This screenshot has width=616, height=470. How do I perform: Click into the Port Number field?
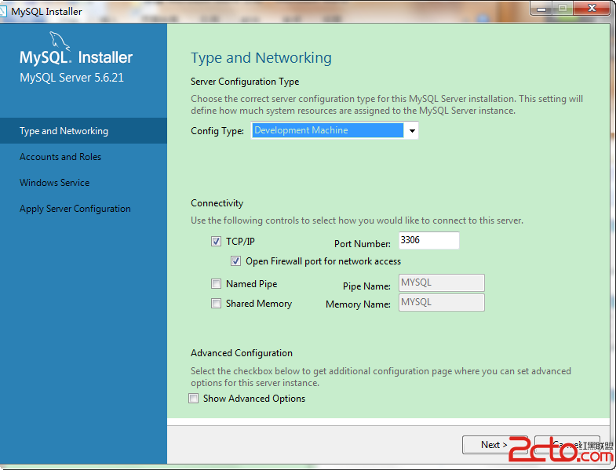click(429, 240)
